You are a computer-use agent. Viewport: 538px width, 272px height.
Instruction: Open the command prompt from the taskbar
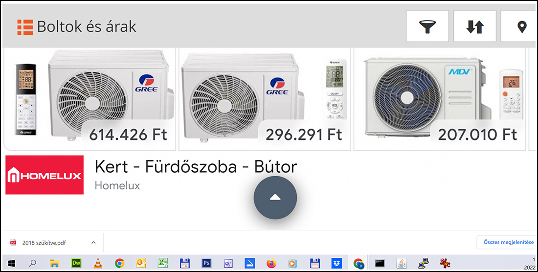pos(380,263)
